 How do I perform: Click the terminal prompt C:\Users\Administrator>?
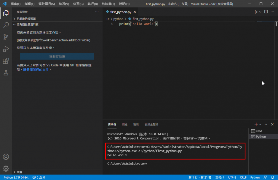tap(127, 163)
